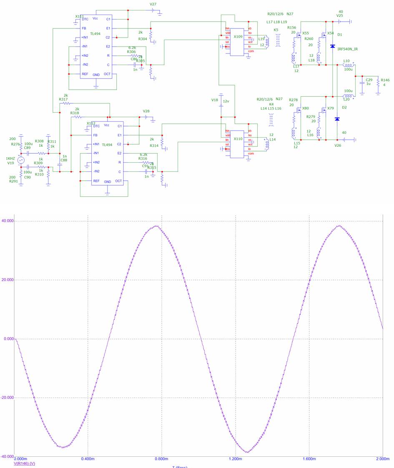
Task: Select the R317 resistor symbol
Action: pyautogui.click(x=66, y=103)
